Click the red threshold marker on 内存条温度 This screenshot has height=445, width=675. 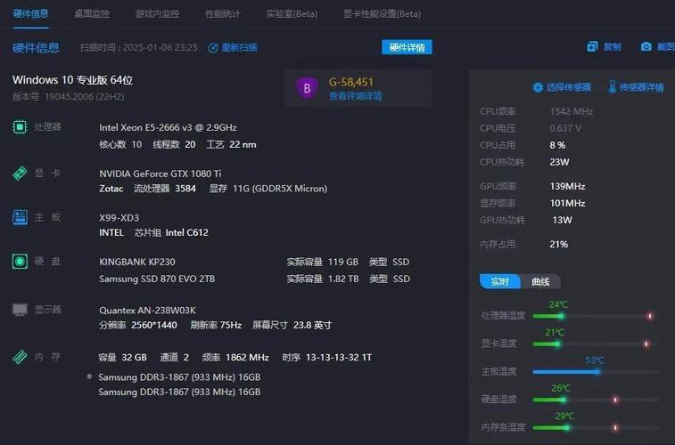tap(615, 428)
